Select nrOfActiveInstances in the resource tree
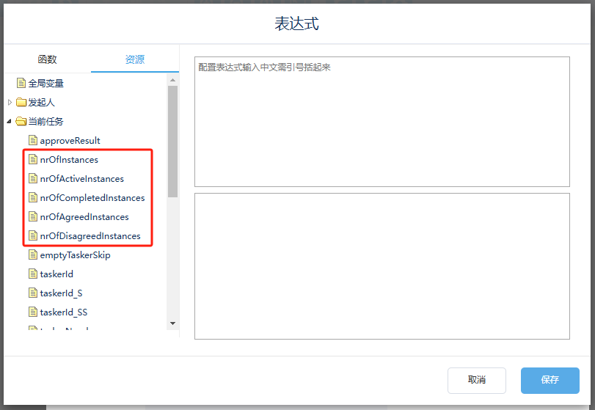 tap(81, 178)
